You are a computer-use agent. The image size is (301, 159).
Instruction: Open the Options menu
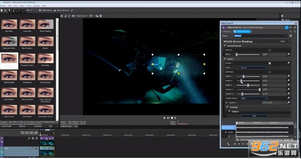point(37,6)
